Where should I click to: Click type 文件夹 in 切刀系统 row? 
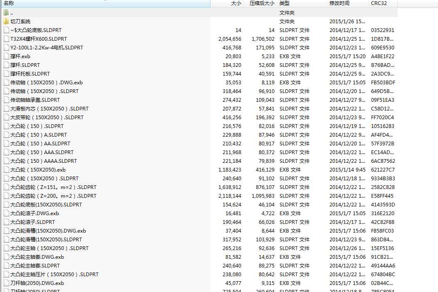pyautogui.click(x=287, y=22)
